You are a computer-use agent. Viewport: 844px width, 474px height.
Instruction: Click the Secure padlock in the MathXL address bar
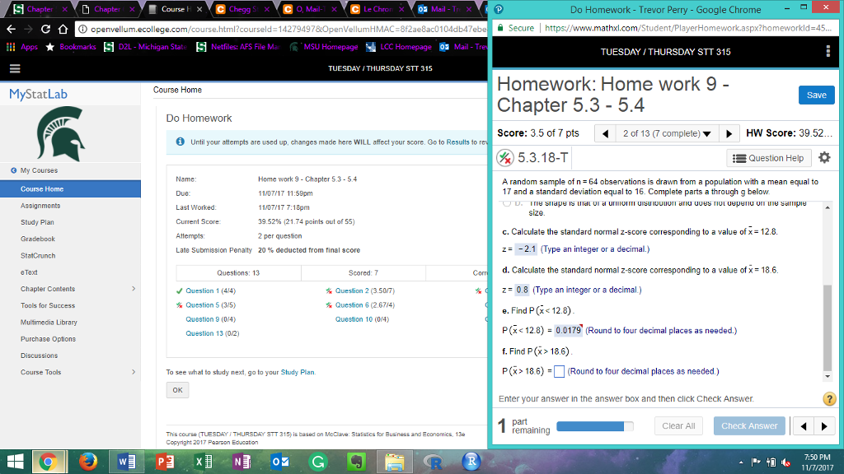point(500,26)
